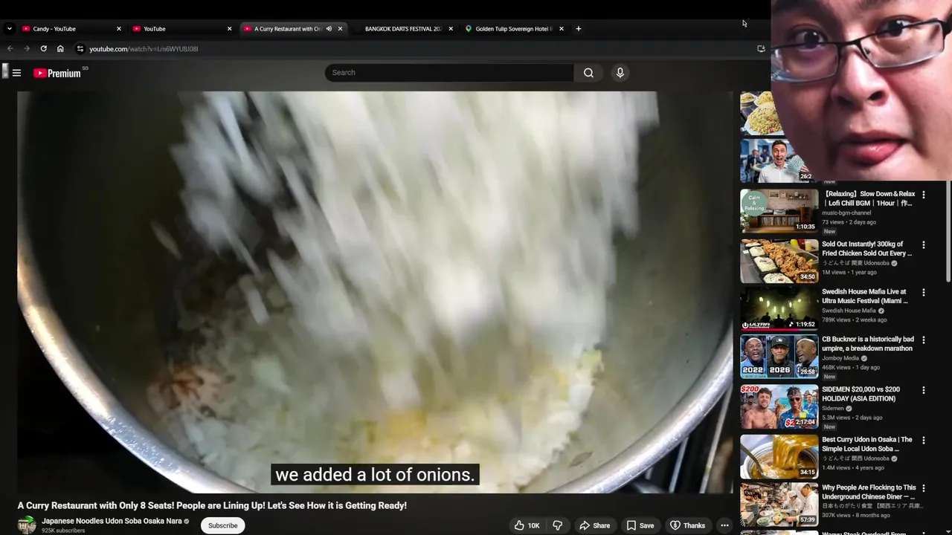
Task: Close the Golden Tulip Sovereign Hotel tab
Action: coord(562,29)
